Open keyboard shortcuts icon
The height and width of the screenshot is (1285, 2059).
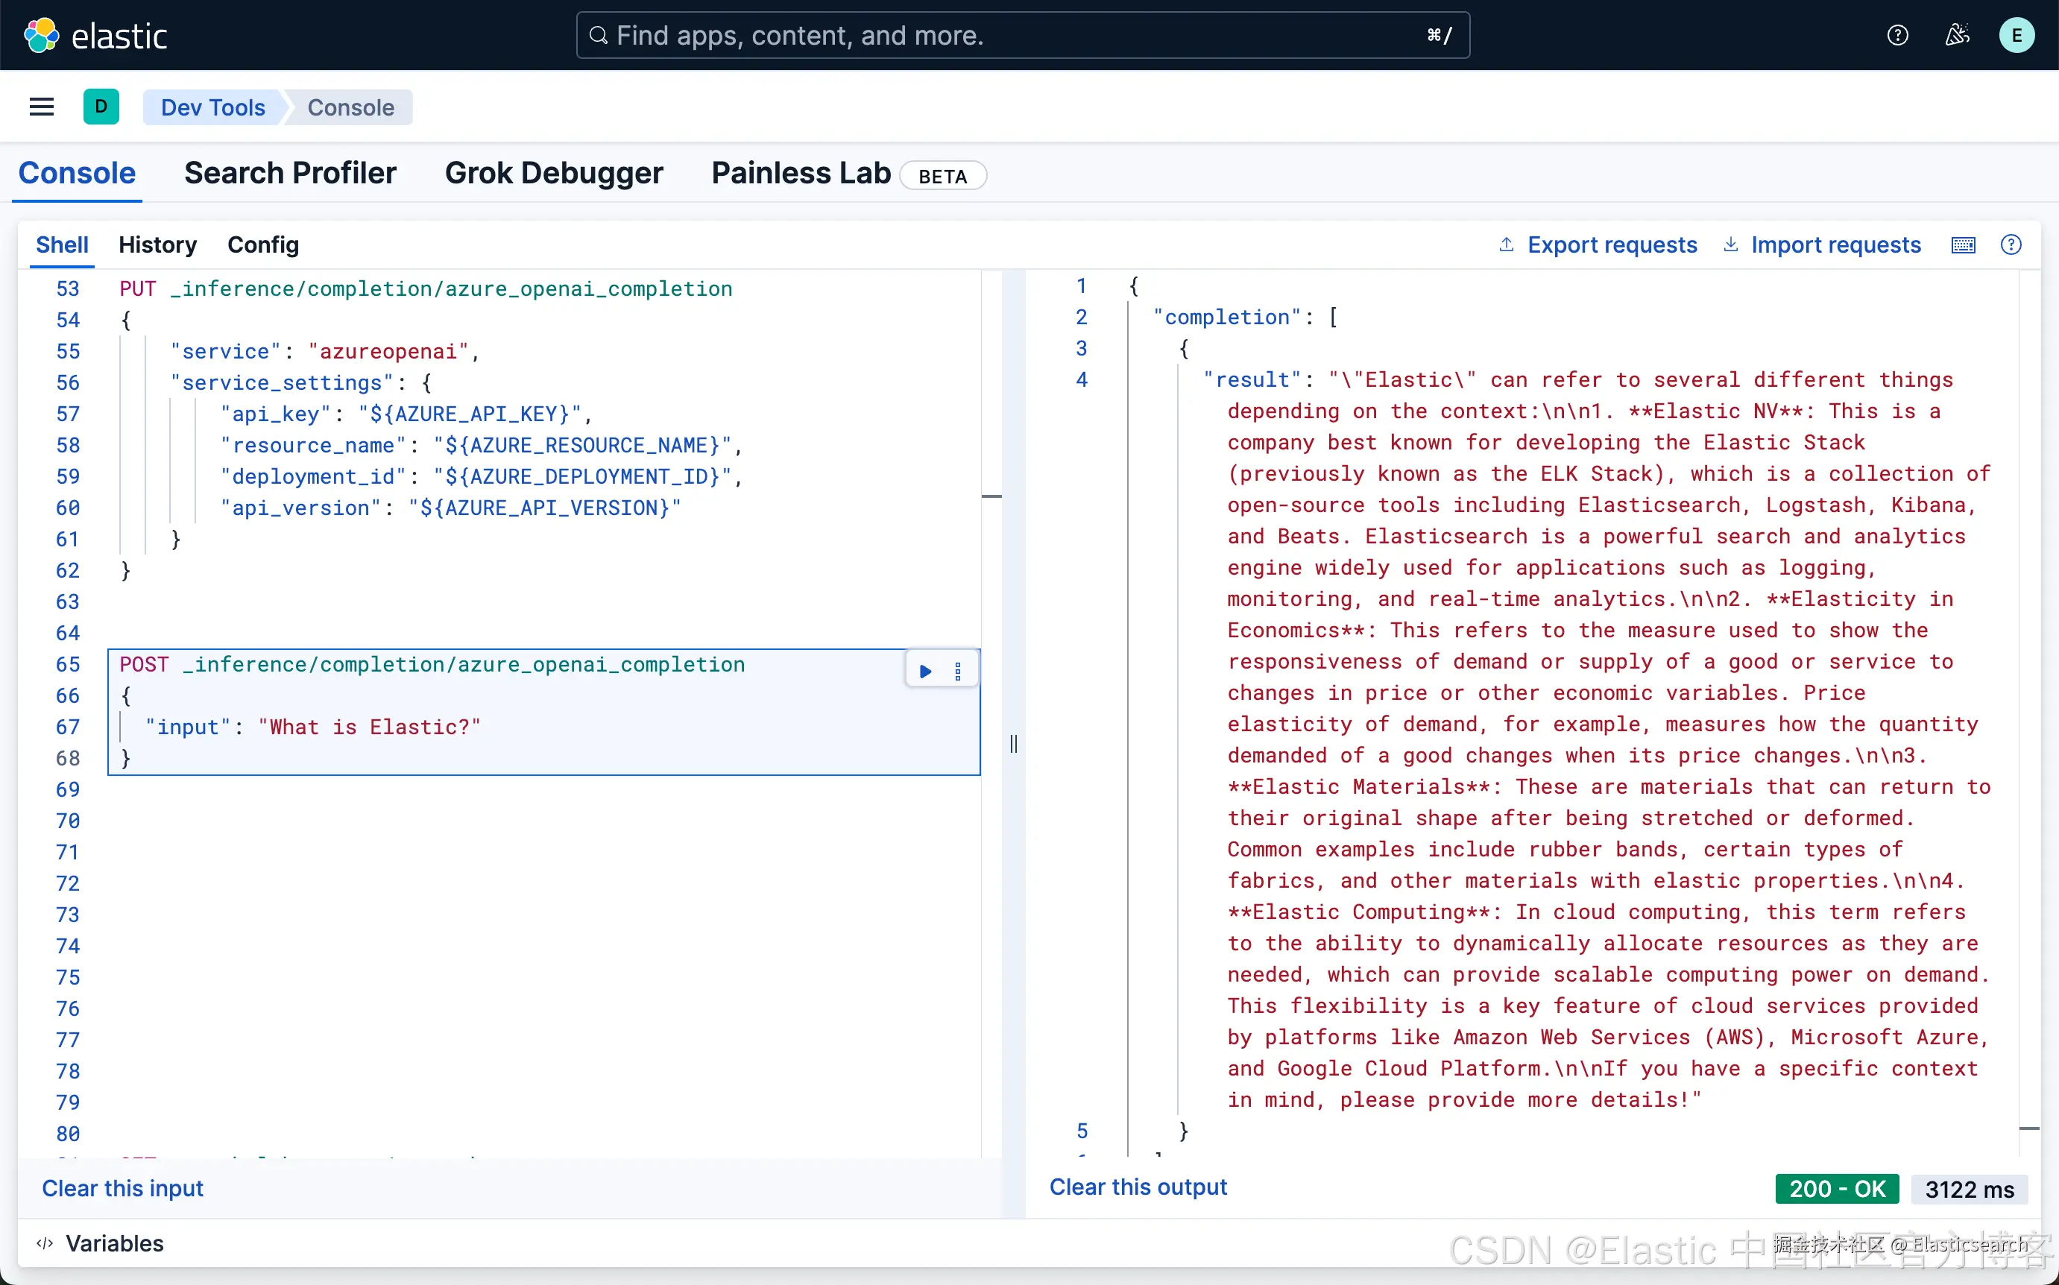(x=1963, y=244)
